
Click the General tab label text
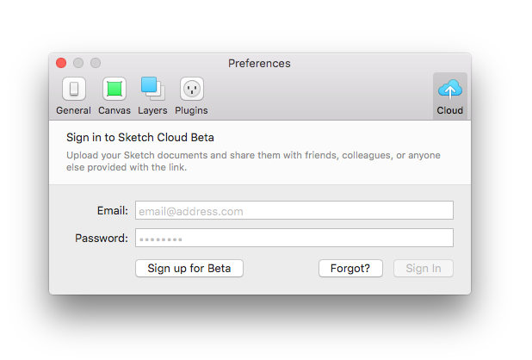(73, 110)
